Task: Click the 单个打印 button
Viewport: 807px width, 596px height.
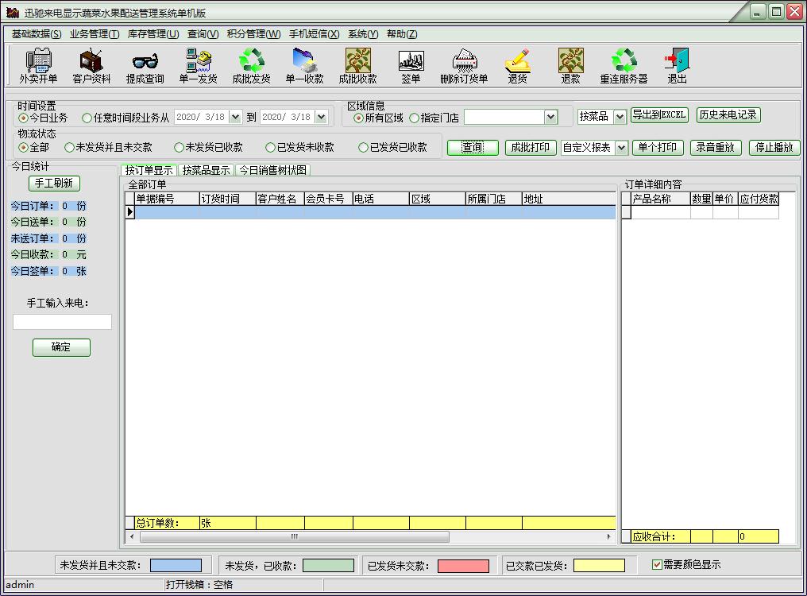Action: coord(658,147)
